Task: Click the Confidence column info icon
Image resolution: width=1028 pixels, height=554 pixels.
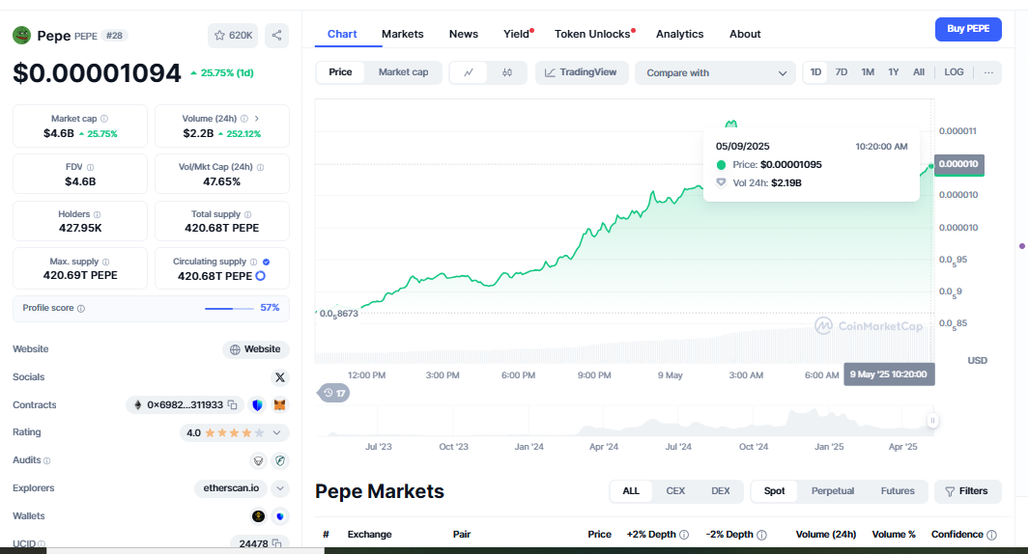Action: coord(991,535)
